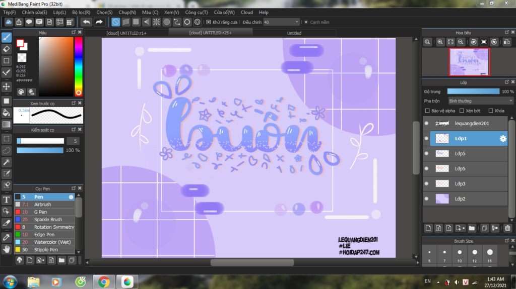Click the cloud save icon

tap(9, 22)
